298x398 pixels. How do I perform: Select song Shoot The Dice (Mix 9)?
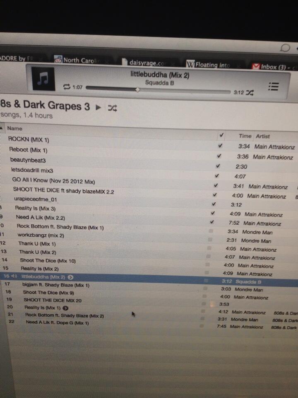(48, 293)
